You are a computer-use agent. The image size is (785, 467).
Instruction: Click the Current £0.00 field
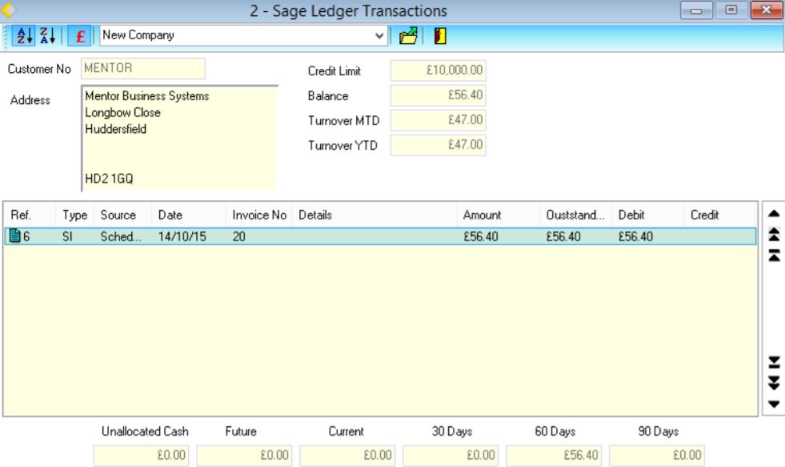(x=347, y=455)
